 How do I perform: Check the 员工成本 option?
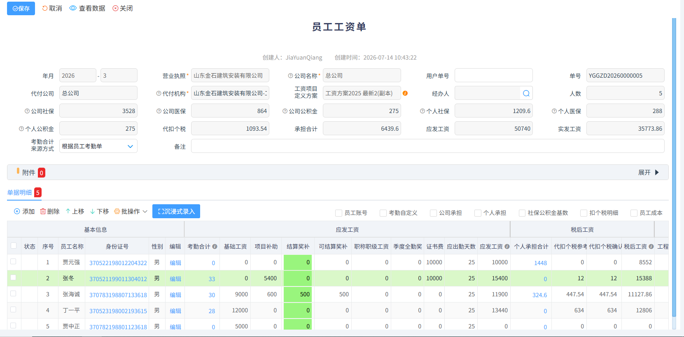click(634, 213)
